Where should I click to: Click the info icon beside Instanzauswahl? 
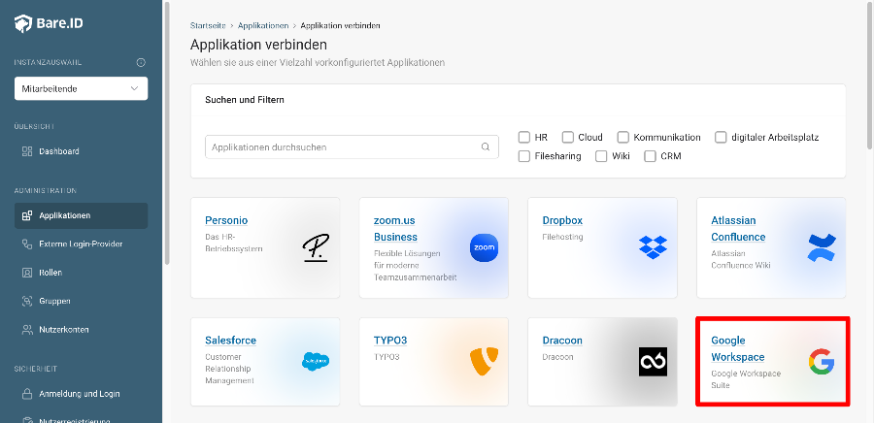pyautogui.click(x=141, y=62)
